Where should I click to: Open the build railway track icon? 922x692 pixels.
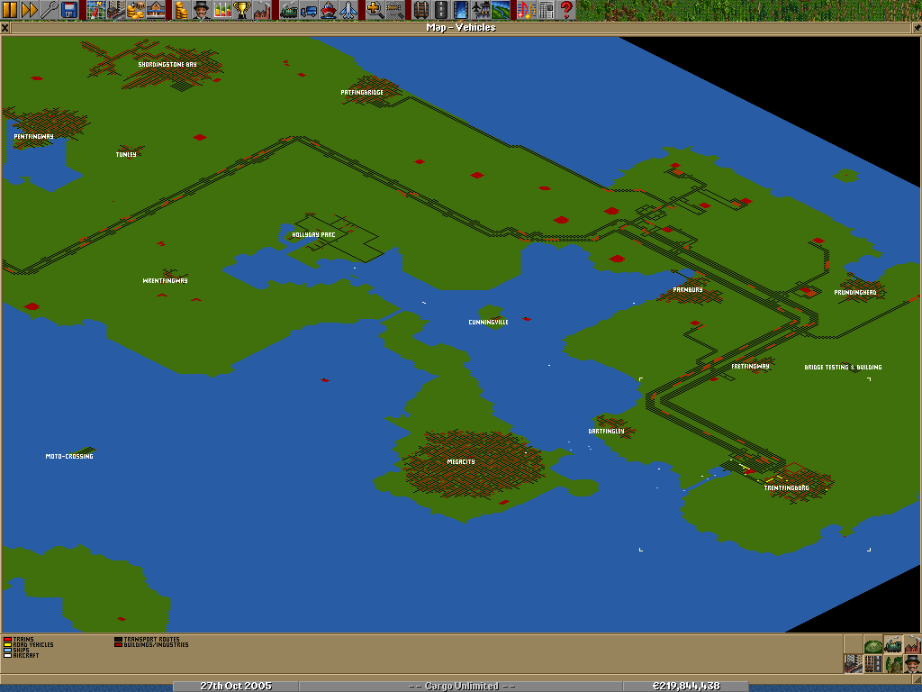click(x=420, y=10)
